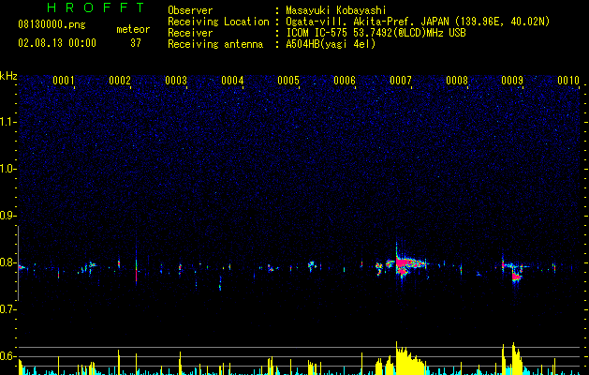Click the meteor count label
This screenshot has height=375, width=589.
133,29
